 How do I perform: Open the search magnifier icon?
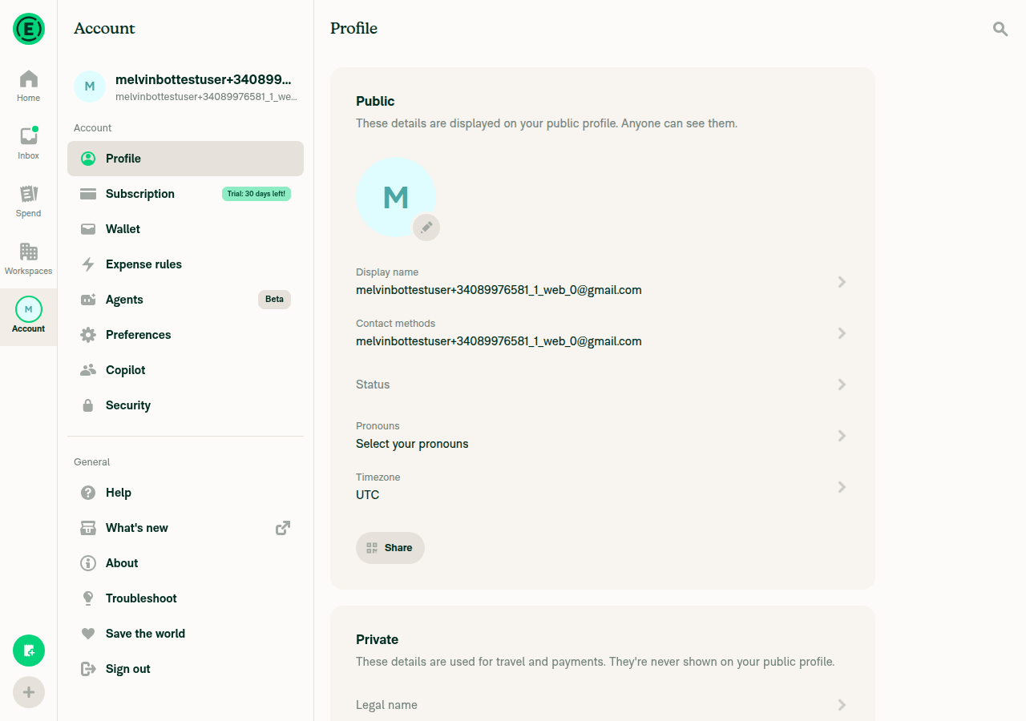click(x=1000, y=29)
